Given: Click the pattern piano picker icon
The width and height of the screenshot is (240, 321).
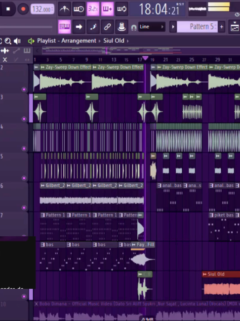Looking at the screenshot, I should click(x=27, y=51).
